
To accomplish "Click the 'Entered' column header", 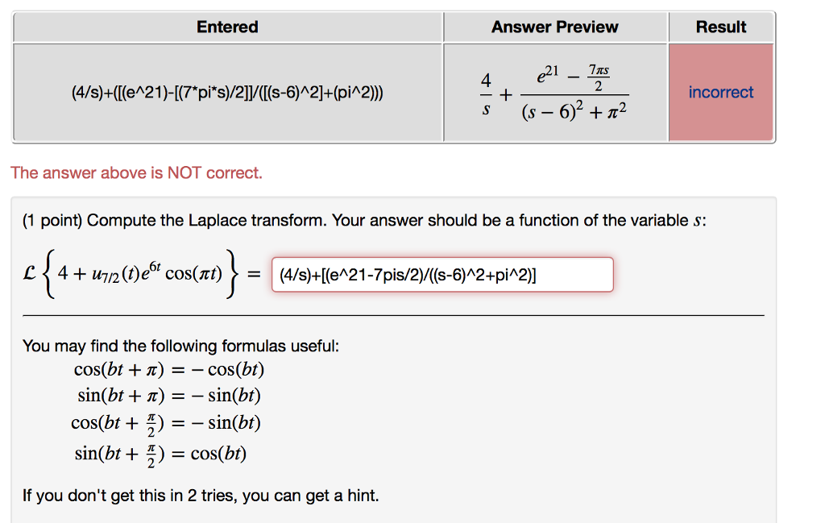I will point(227,27).
